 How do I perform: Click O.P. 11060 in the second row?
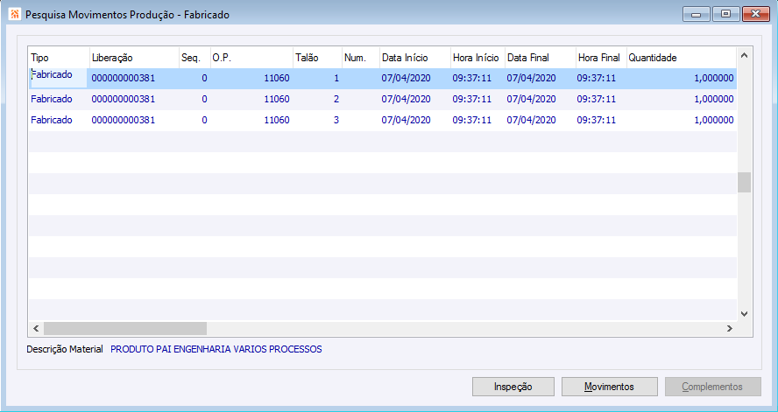(276, 99)
